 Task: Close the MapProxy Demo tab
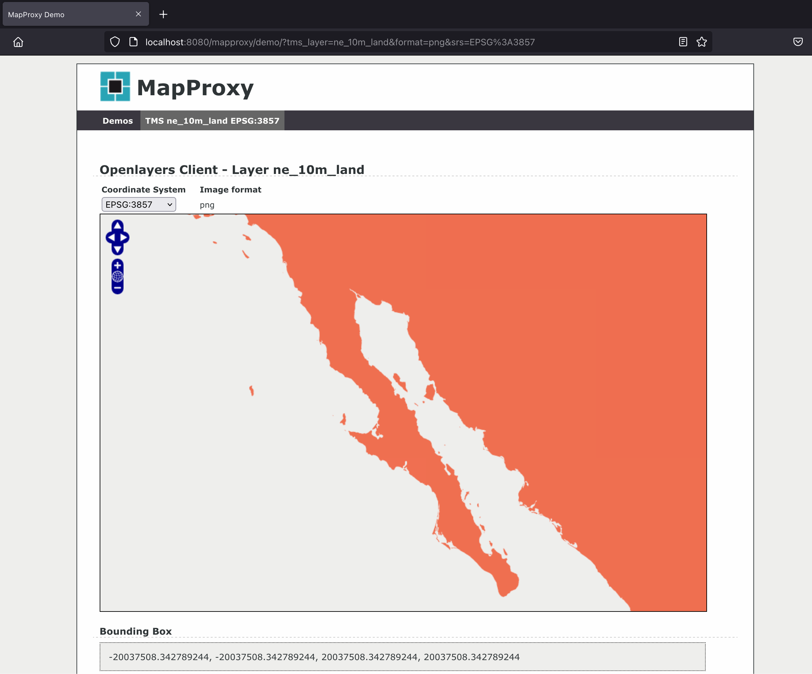[138, 14]
